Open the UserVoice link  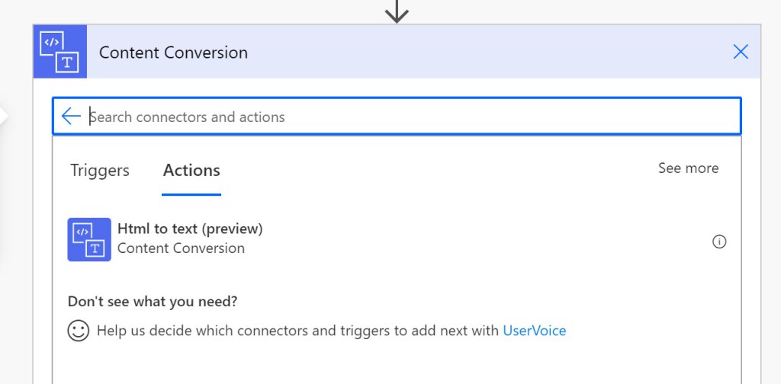[534, 331]
